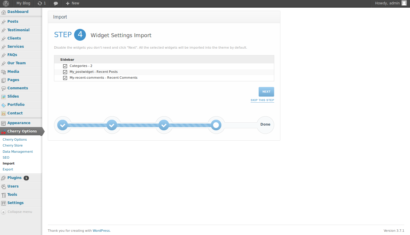This screenshot has width=410, height=235.
Task: Click the Plugins update count badge
Action: (x=26, y=178)
